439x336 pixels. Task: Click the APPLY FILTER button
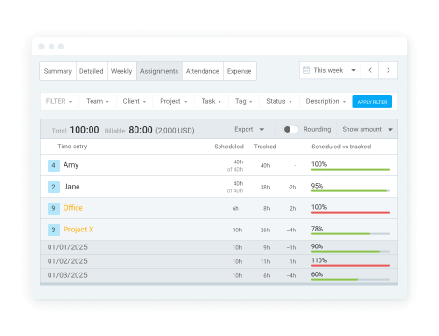[372, 102]
